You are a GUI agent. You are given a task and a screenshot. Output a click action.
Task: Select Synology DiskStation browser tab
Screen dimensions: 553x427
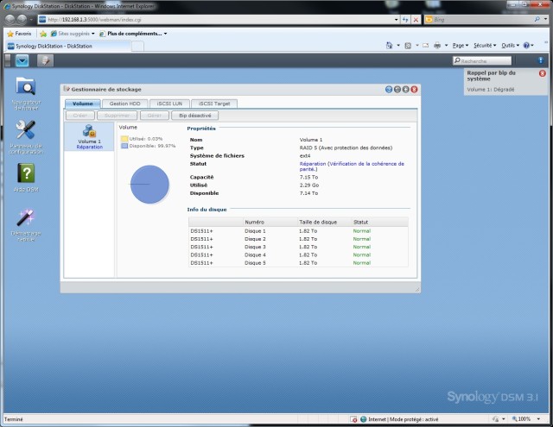(x=68, y=46)
